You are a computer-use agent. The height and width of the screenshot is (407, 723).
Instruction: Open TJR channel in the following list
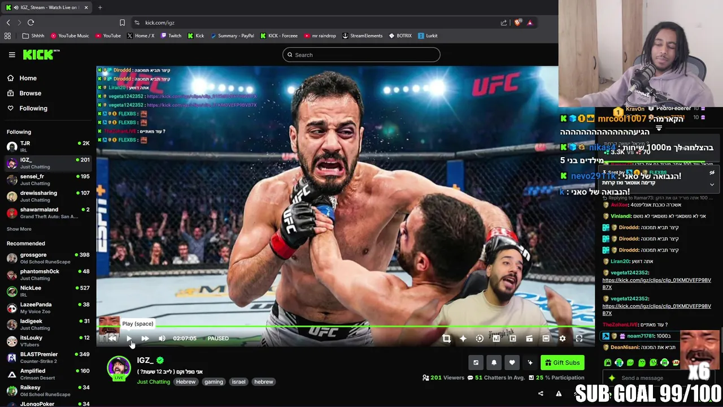point(47,146)
